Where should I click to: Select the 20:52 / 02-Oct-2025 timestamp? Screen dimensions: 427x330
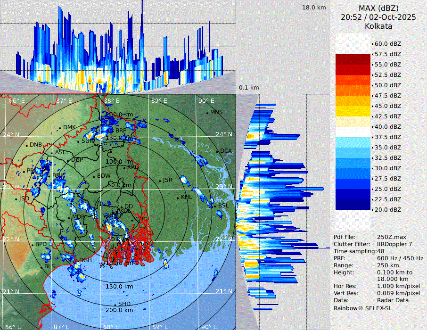pos(378,17)
